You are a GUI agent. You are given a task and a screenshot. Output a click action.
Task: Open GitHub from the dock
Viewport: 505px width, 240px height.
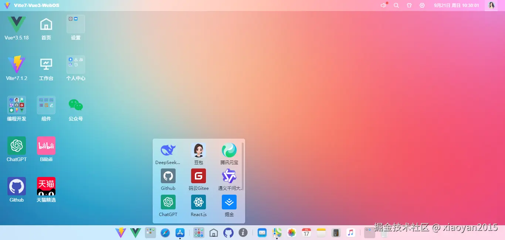(228, 233)
